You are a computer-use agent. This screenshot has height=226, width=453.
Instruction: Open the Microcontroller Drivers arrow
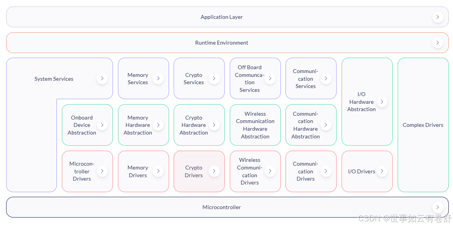[x=102, y=171]
